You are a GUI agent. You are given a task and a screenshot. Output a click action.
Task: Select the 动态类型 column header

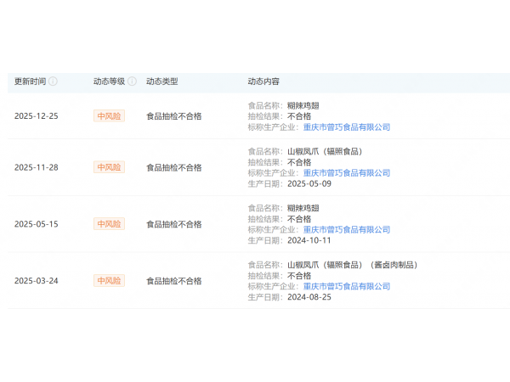coord(162,81)
